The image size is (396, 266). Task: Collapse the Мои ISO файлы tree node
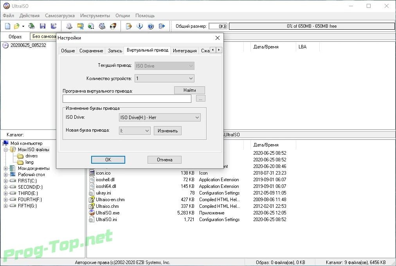click(5, 150)
